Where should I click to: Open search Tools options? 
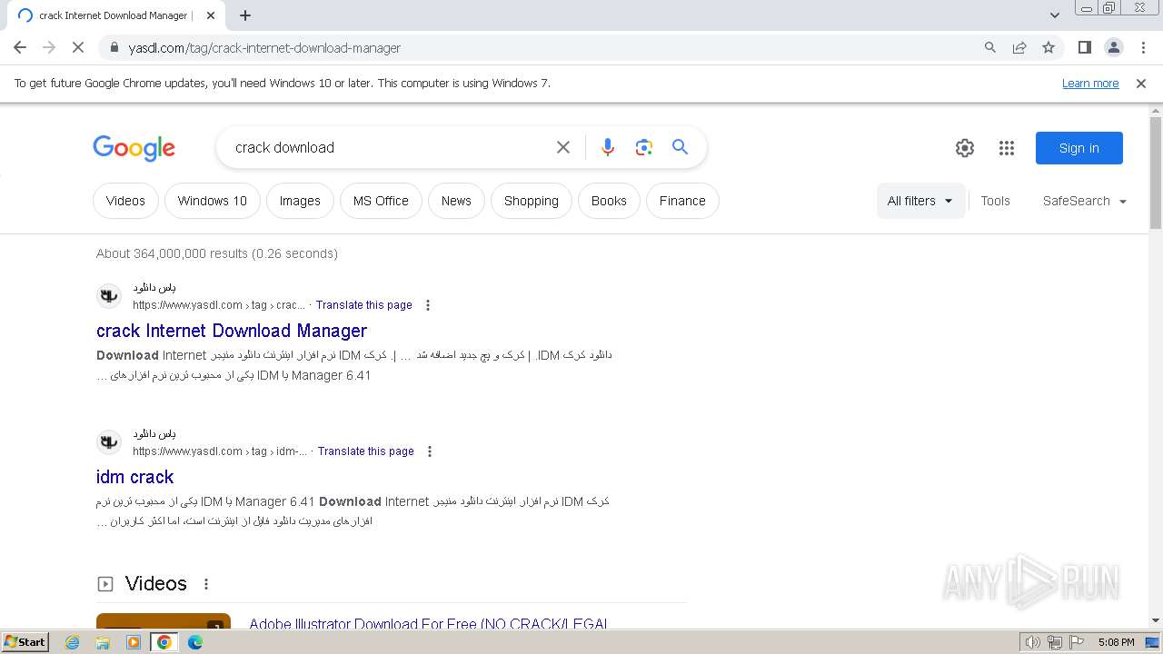point(995,201)
